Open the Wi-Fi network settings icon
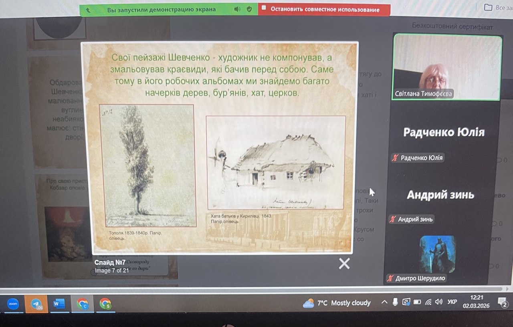The image size is (513, 327). pos(428,302)
